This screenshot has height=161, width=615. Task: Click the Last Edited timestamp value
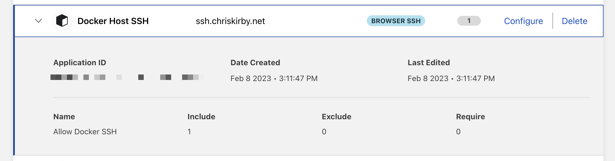point(451,79)
